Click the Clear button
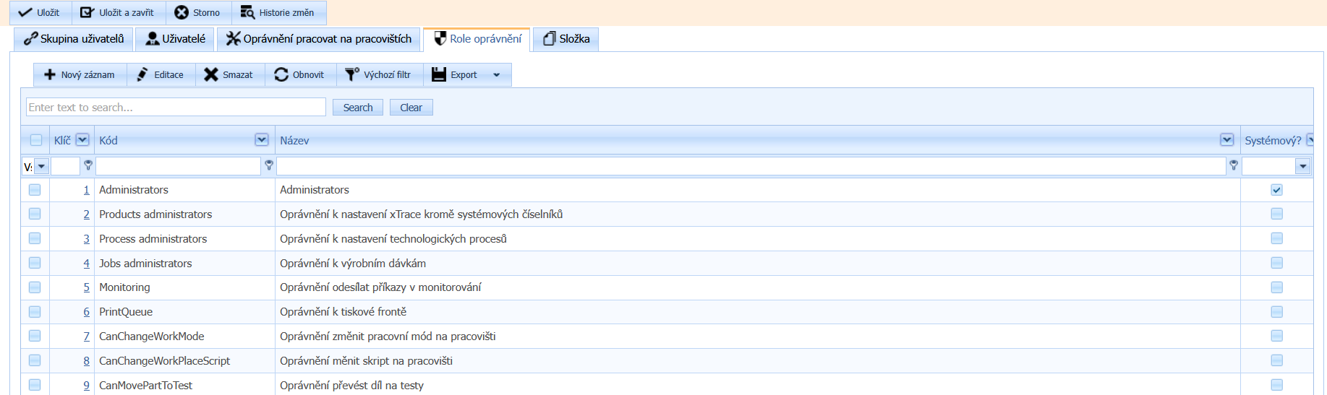The image size is (1327, 395). point(411,108)
